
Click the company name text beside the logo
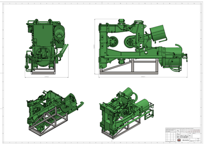186,140
